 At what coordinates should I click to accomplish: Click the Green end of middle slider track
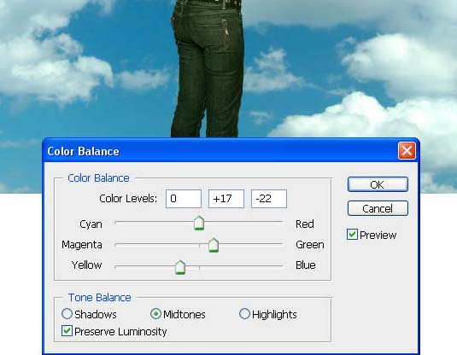point(281,244)
